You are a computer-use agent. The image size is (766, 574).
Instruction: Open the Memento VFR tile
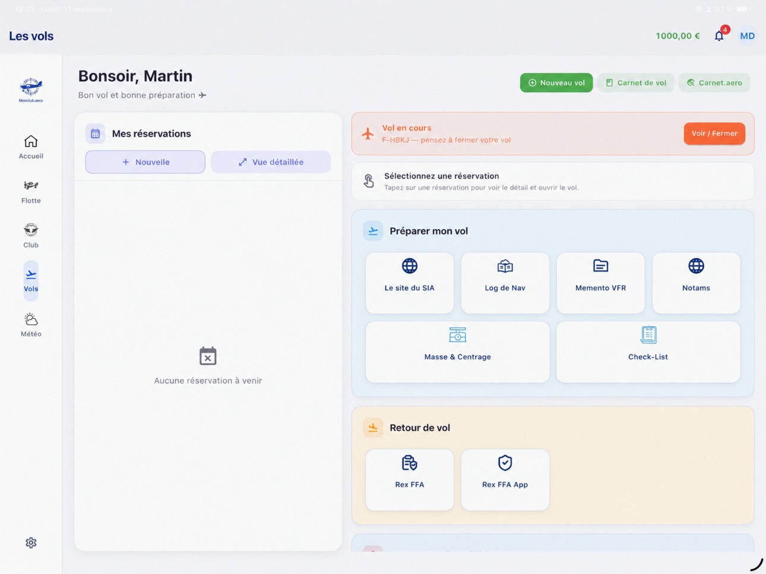[x=600, y=283]
